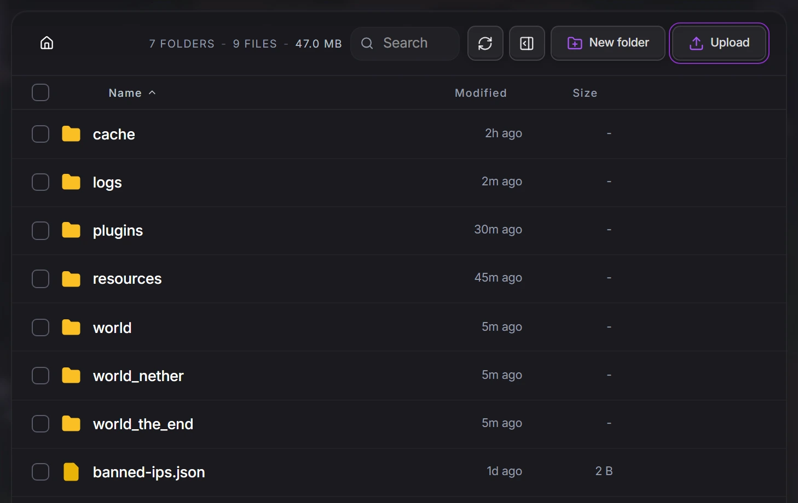The height and width of the screenshot is (503, 798).
Task: Open the world_the_end folder icon
Action: pyautogui.click(x=71, y=424)
